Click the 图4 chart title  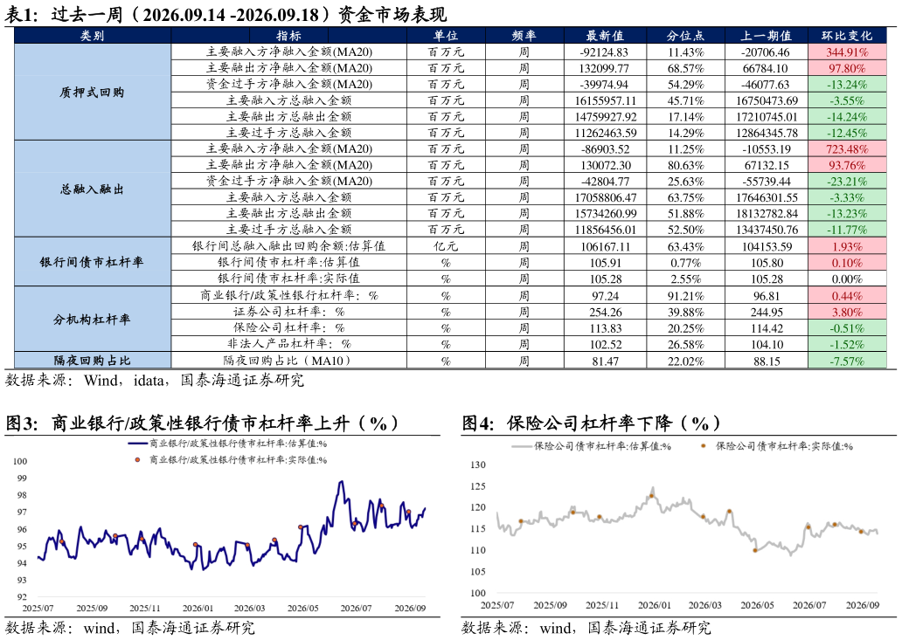[592, 423]
